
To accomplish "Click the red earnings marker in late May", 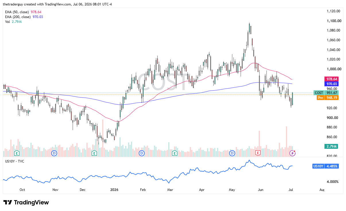I will coord(258,153).
